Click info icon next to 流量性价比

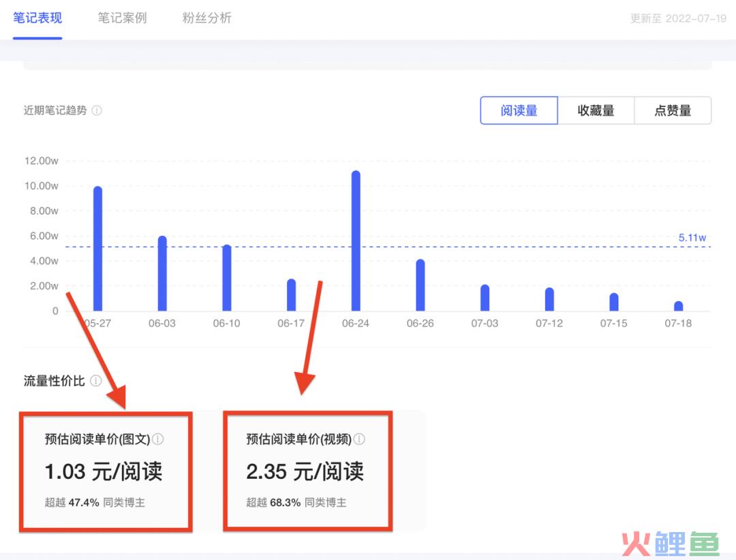pos(96,381)
